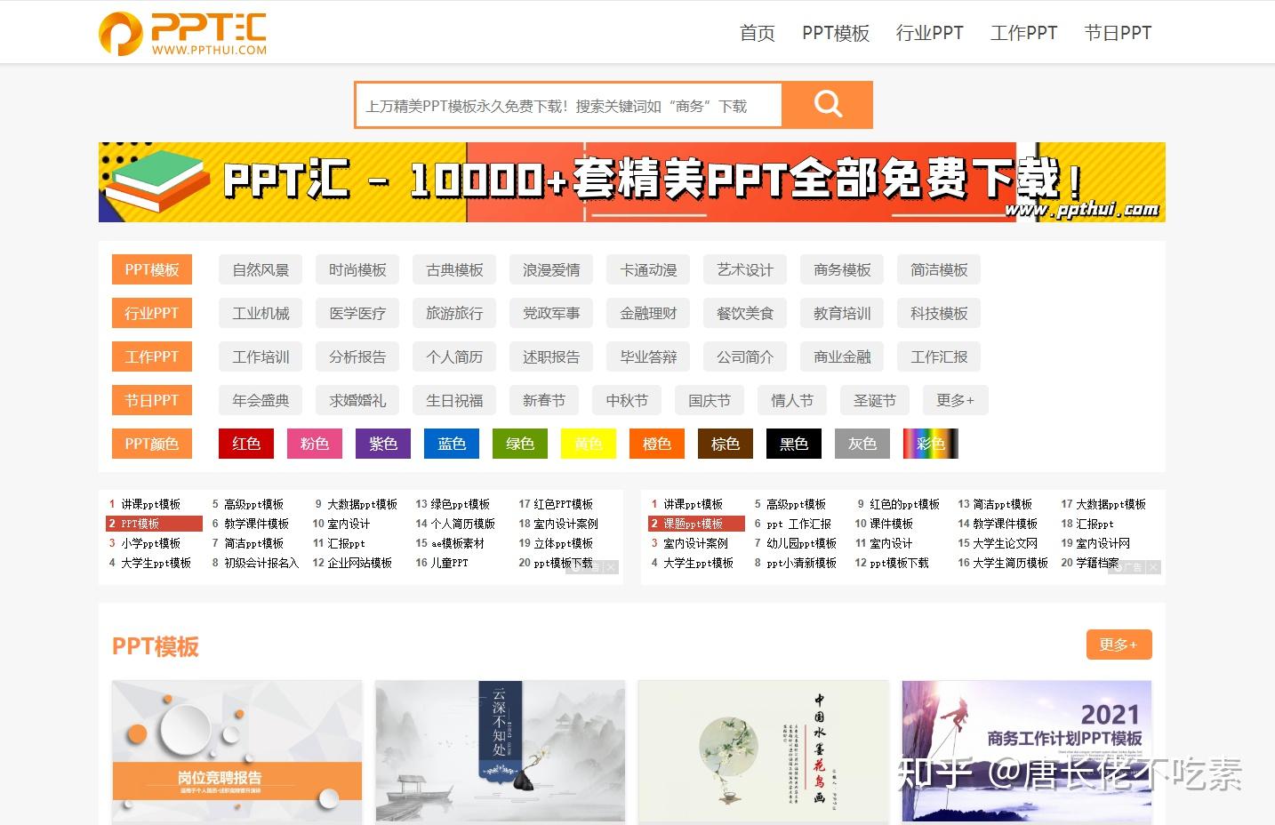Screen dimensions: 1275x825
Task: Click the search input field
Action: point(569,104)
